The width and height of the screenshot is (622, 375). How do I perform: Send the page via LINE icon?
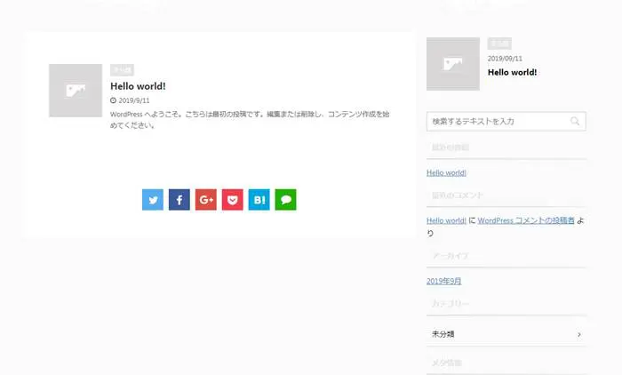coord(285,200)
